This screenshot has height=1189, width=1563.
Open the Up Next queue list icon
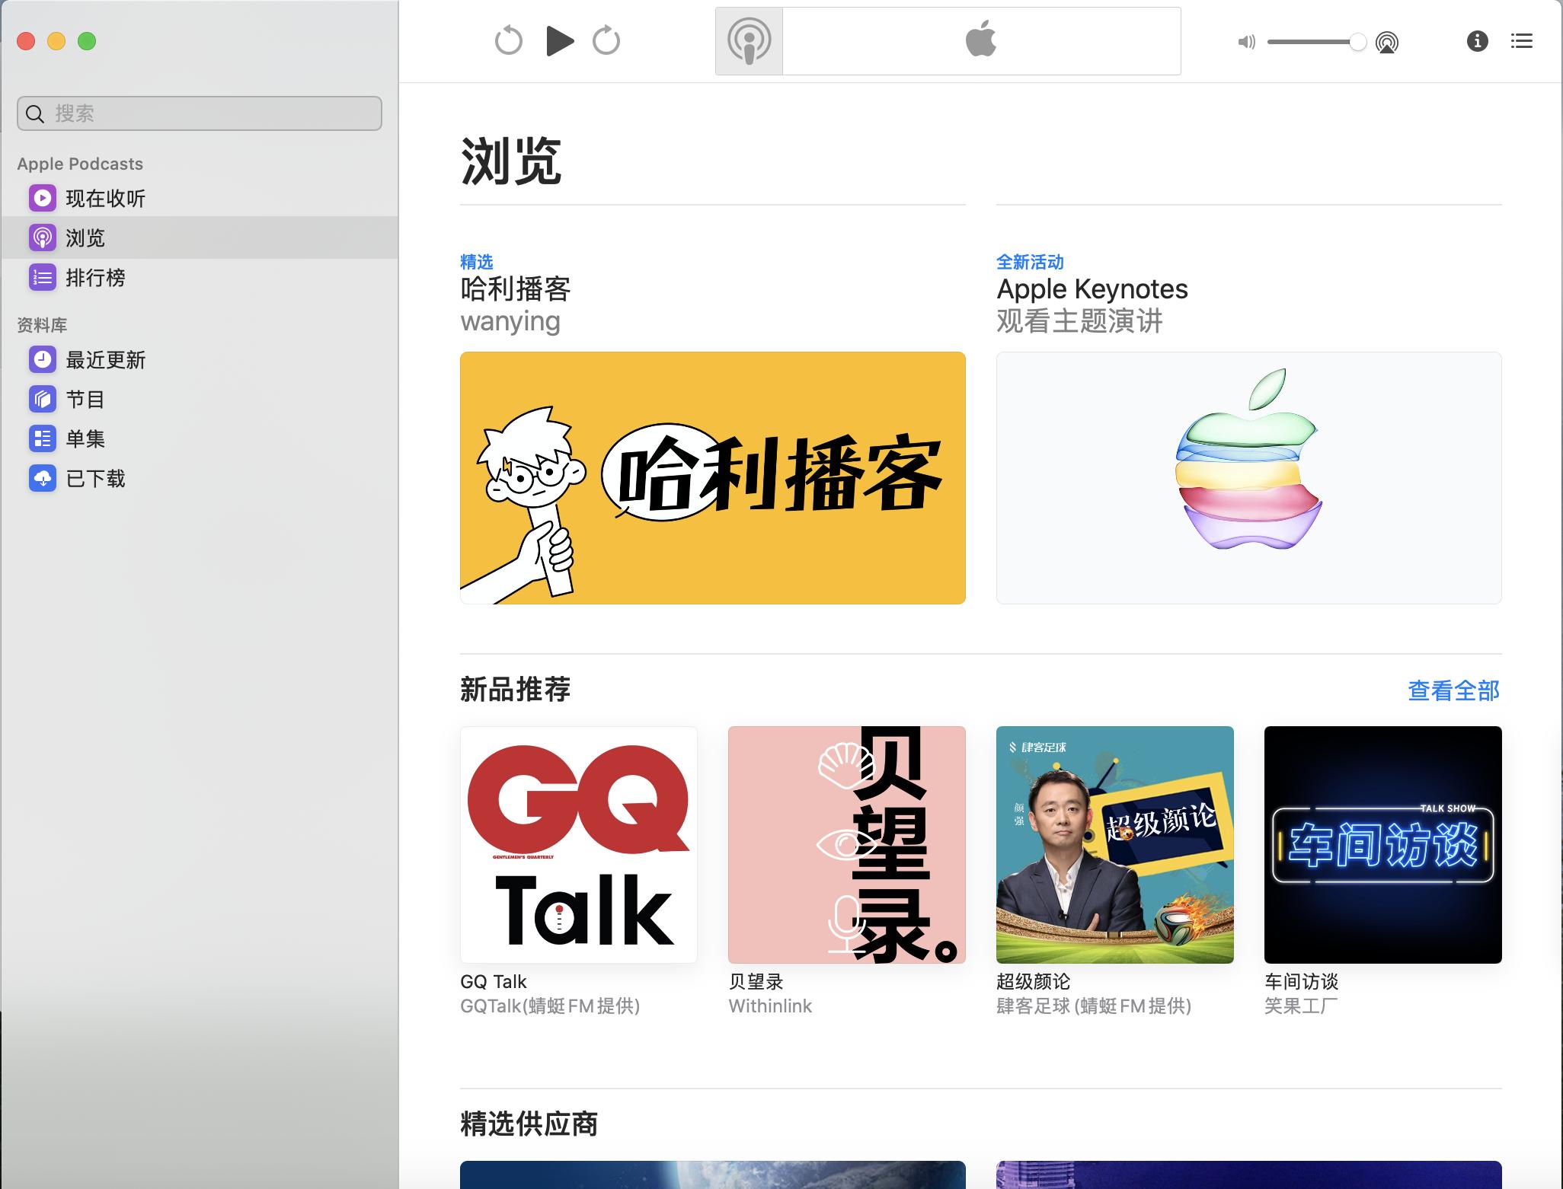pos(1523,41)
